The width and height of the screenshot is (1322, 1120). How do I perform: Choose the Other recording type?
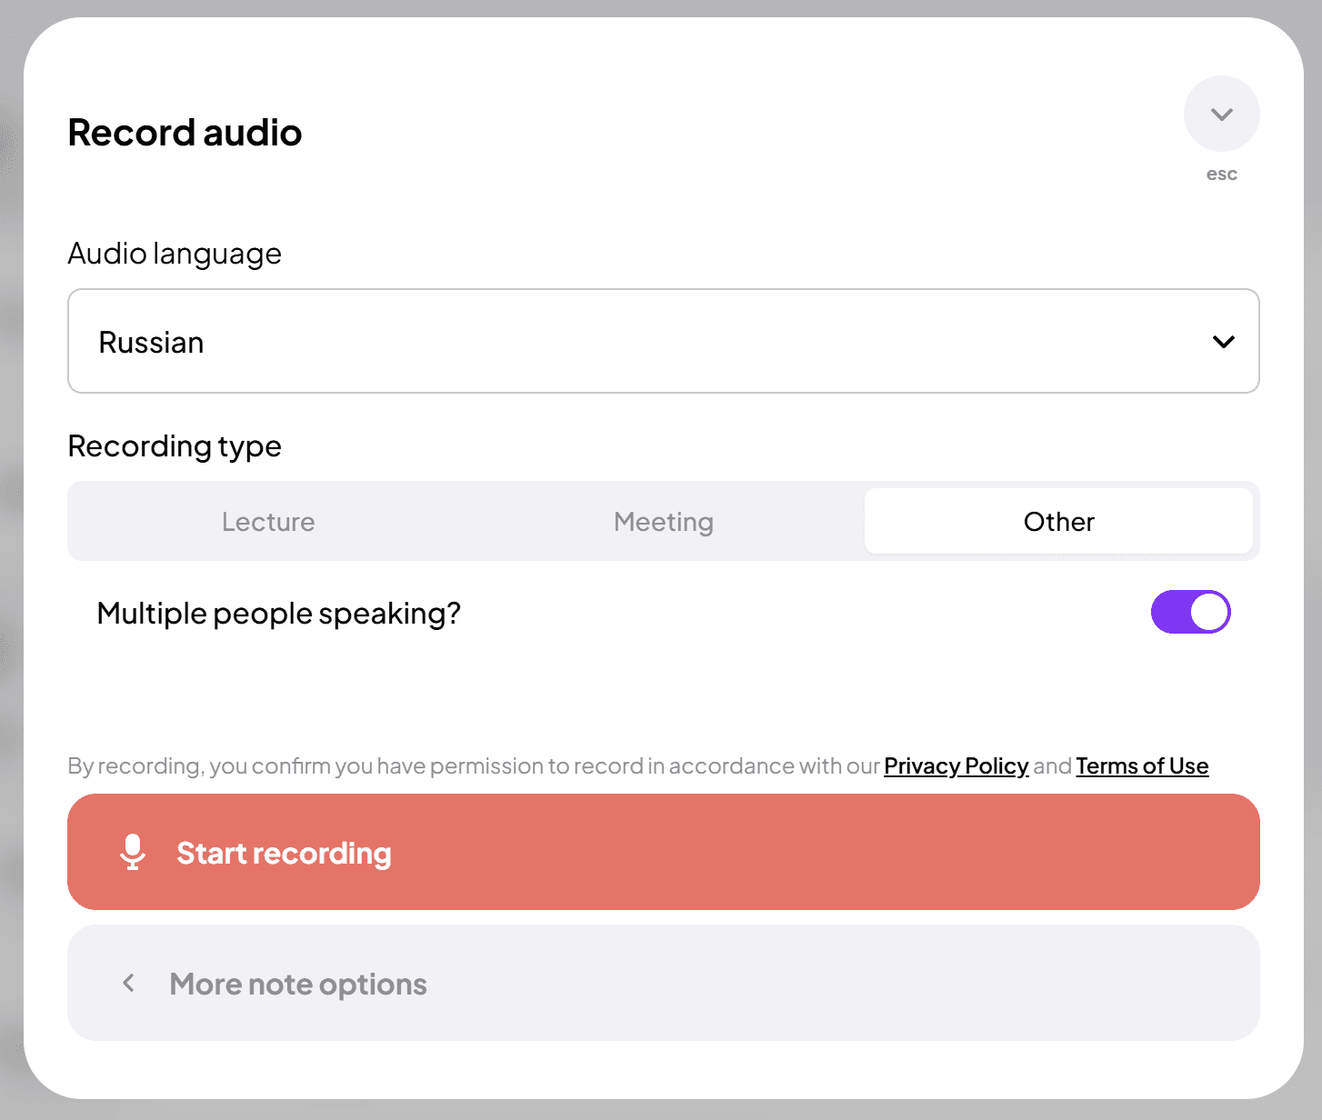click(1058, 522)
